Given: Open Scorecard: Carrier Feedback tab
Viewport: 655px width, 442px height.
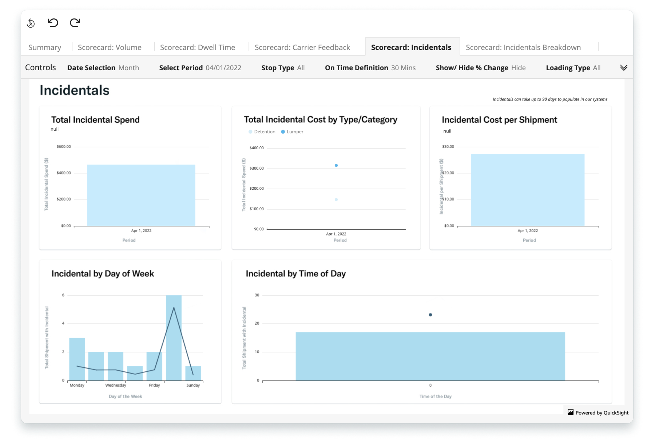Looking at the screenshot, I should click(x=302, y=47).
